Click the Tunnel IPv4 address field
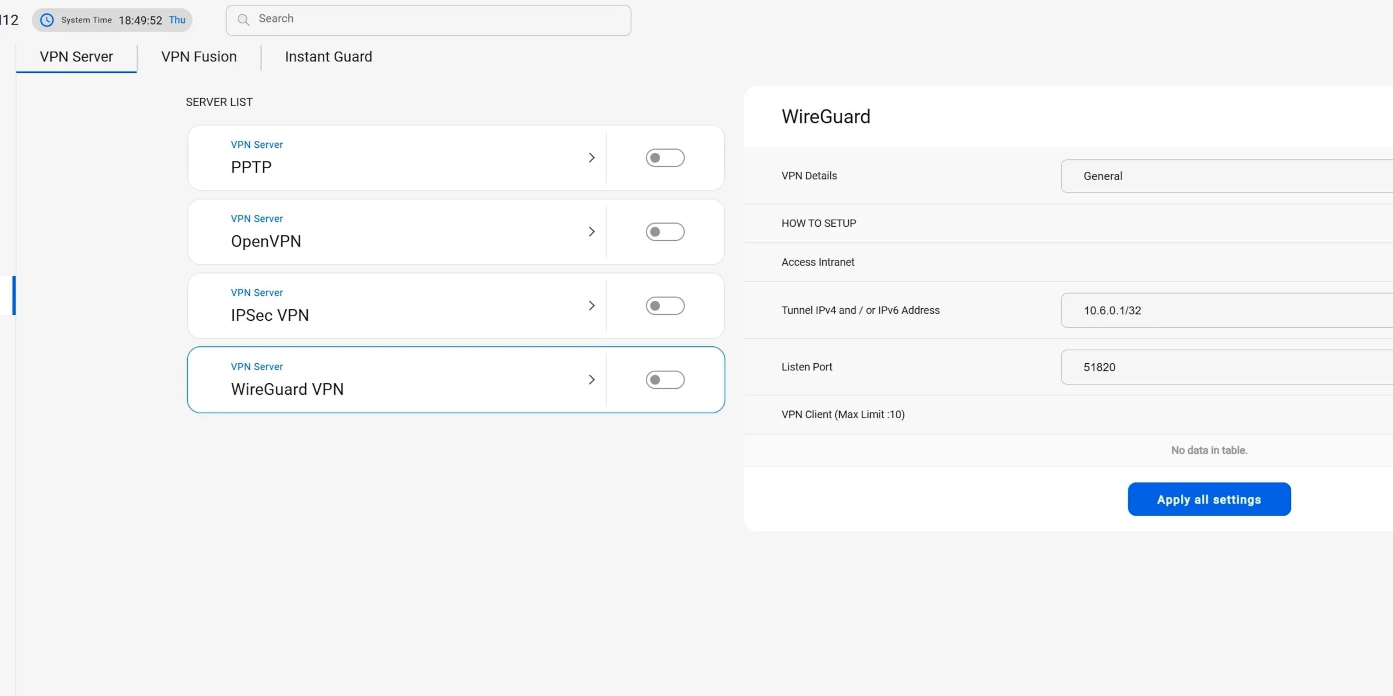The image size is (1393, 696). point(1227,310)
